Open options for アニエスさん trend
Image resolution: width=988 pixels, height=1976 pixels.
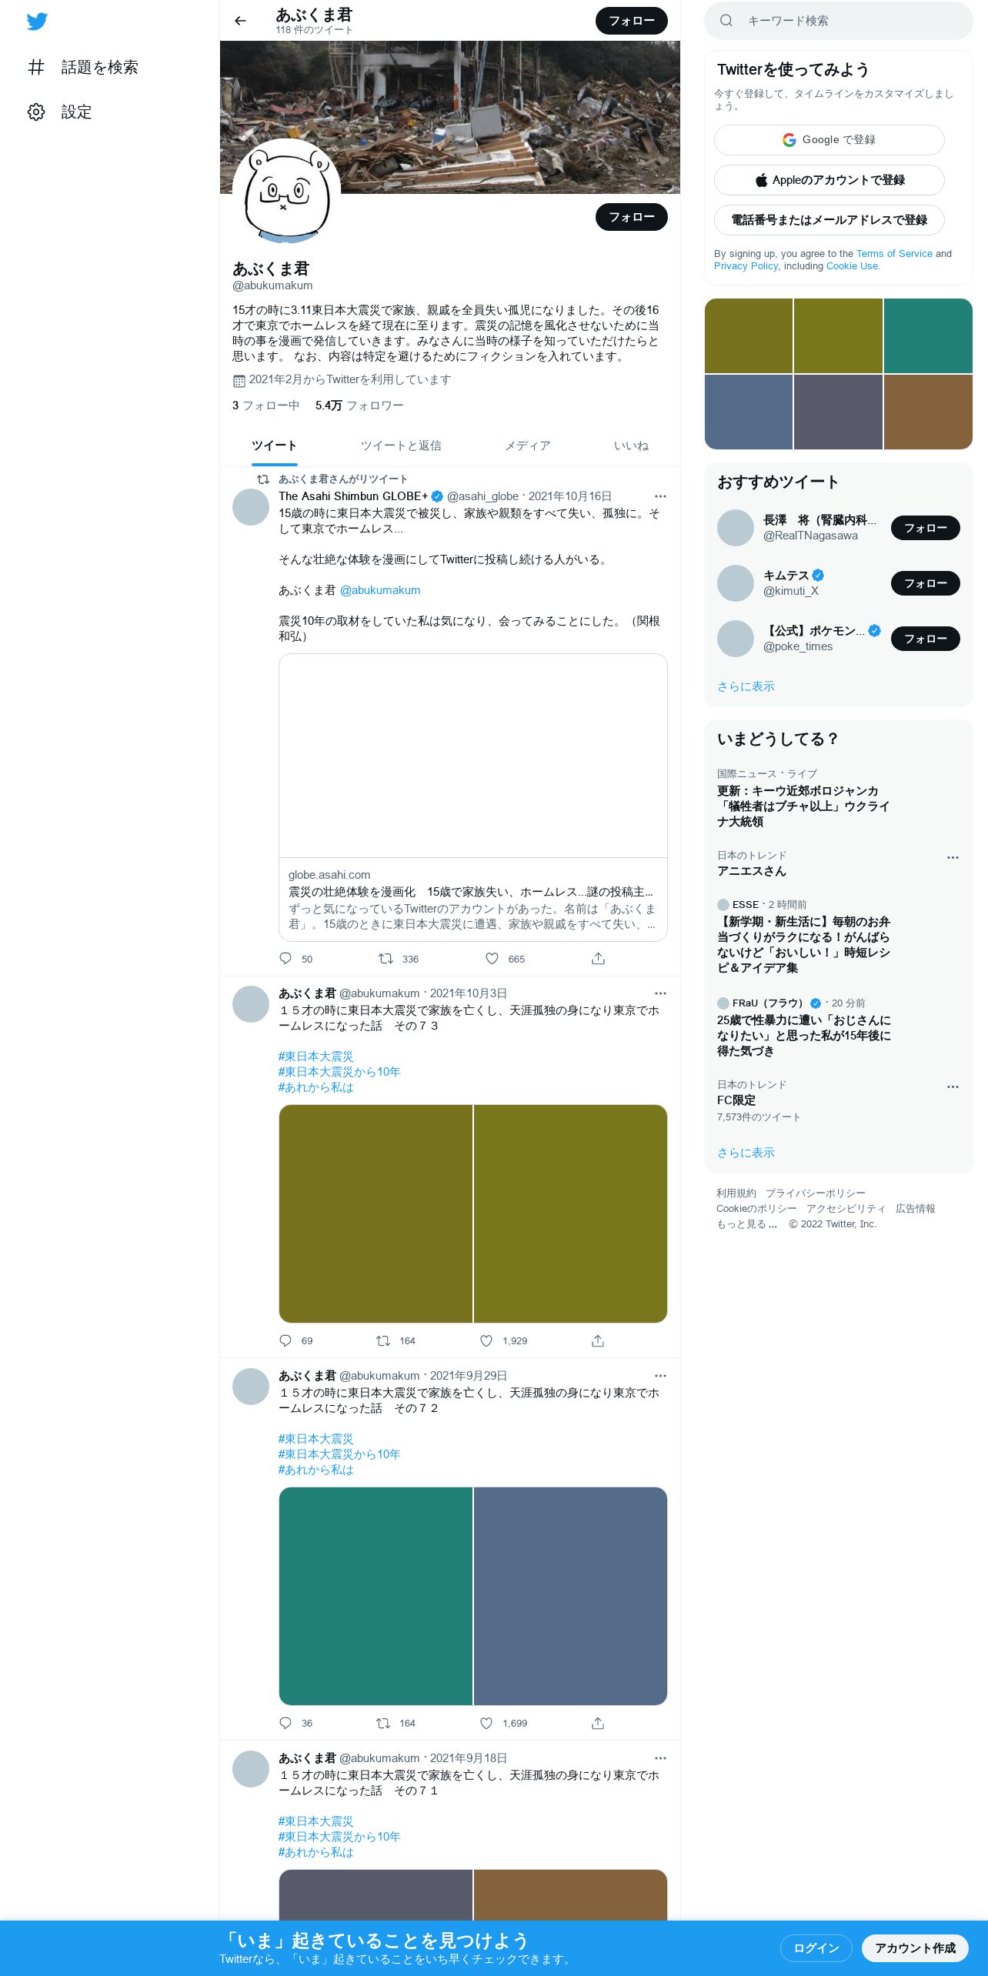[953, 857]
